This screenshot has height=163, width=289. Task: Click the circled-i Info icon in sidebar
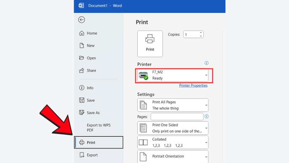[82, 88]
